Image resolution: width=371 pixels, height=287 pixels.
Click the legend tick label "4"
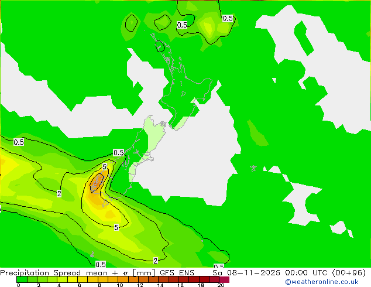[x=59, y=285]
